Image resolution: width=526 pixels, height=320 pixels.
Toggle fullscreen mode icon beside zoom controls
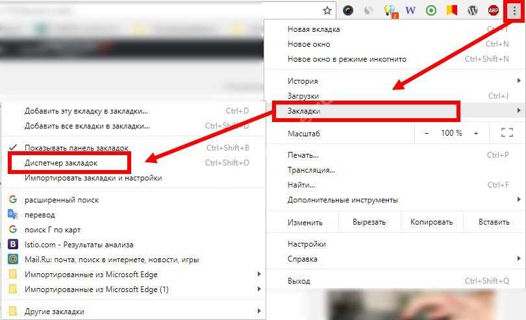pos(507,133)
